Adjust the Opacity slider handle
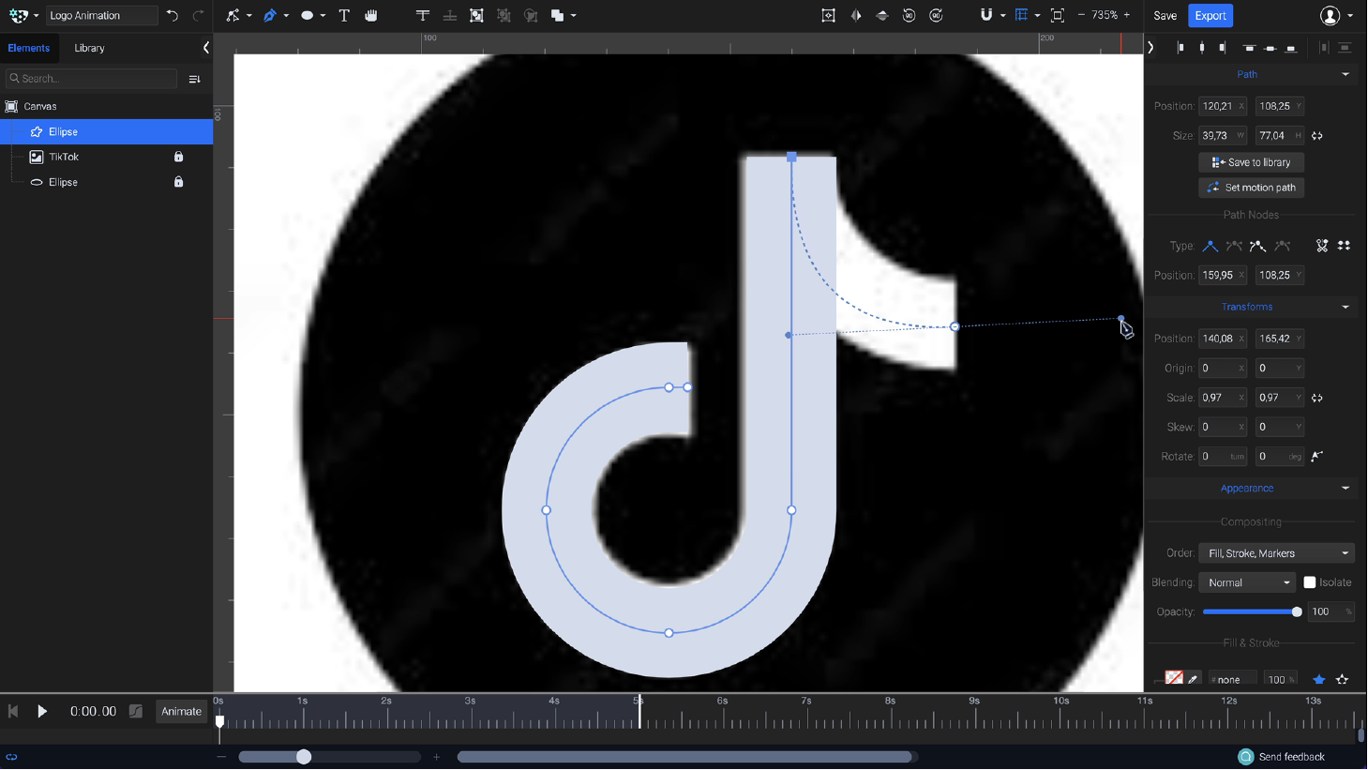Image resolution: width=1368 pixels, height=770 pixels. 1297,611
